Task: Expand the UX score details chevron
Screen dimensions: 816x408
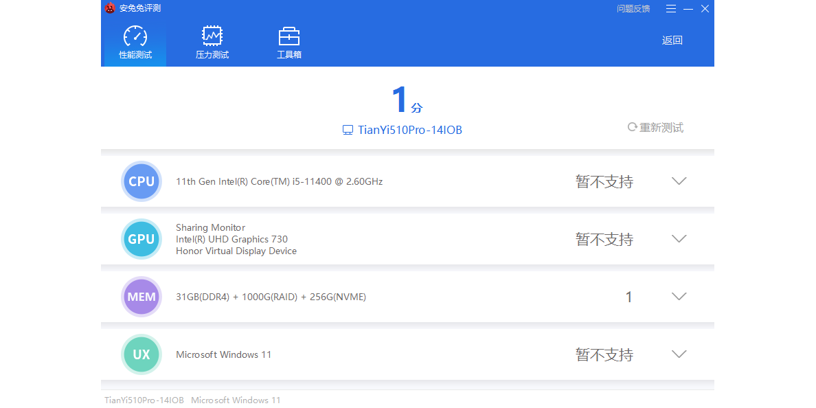Action: tap(679, 354)
